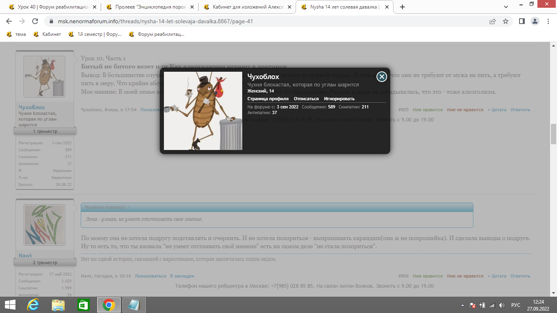This screenshot has height=313, width=557.
Task: Click Мне не нравится on post #805
Action: coord(465,110)
